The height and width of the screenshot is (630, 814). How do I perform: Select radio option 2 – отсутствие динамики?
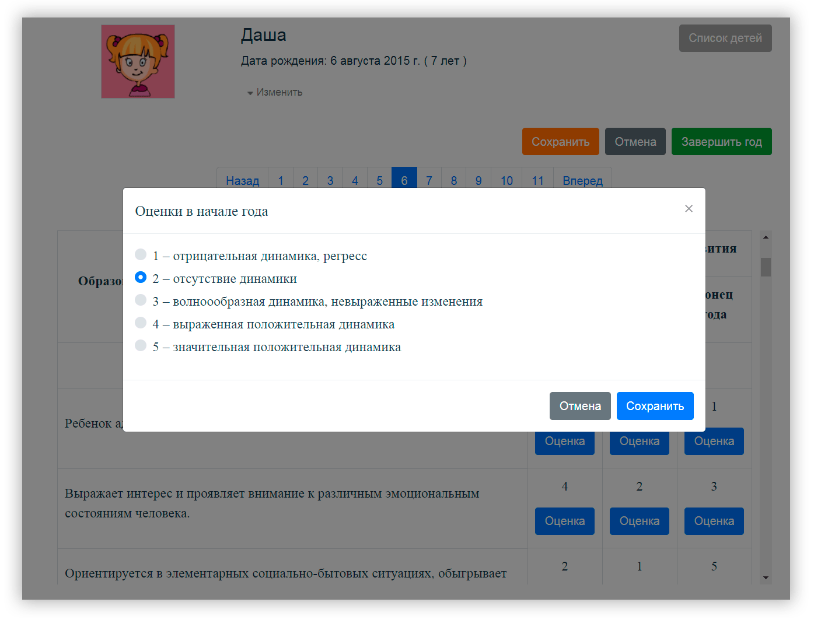pyautogui.click(x=141, y=278)
